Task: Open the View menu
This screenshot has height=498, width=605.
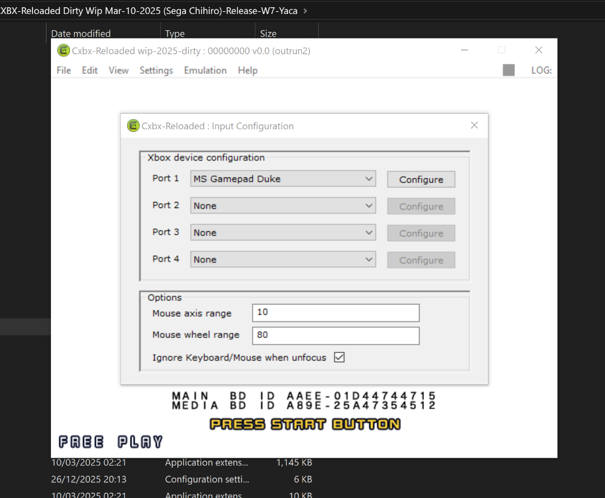Action: click(118, 71)
